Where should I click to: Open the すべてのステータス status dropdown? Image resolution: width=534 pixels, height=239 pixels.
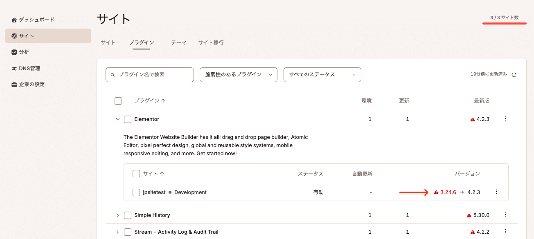point(322,75)
